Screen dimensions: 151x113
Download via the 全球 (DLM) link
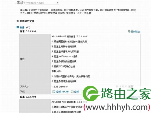62,92
